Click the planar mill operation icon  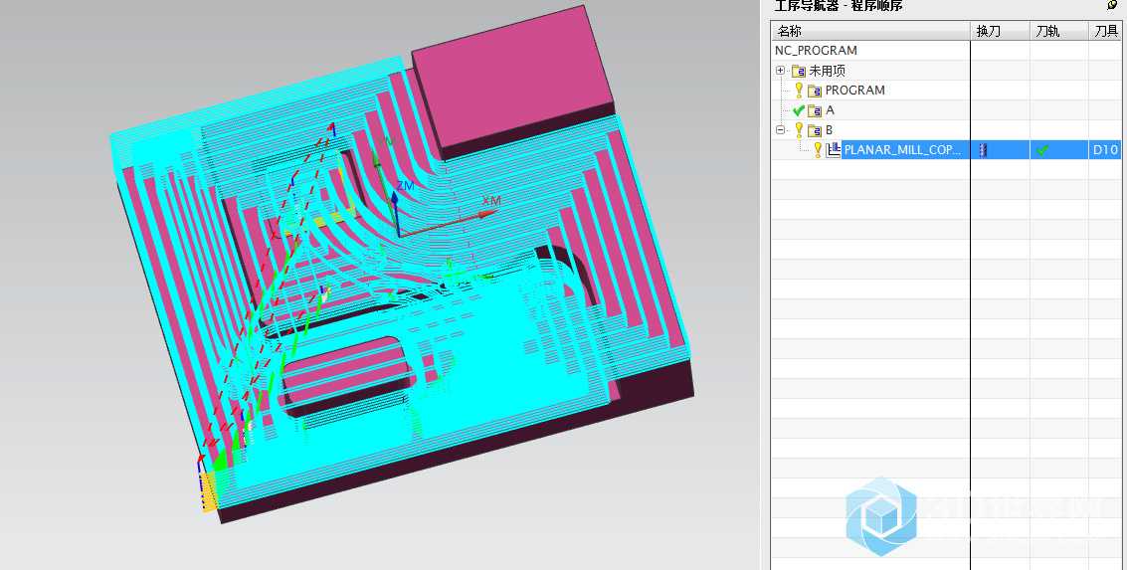(834, 150)
